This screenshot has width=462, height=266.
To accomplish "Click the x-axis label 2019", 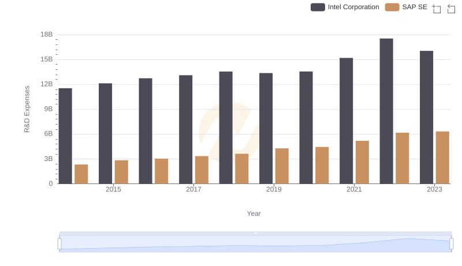I will (274, 189).
